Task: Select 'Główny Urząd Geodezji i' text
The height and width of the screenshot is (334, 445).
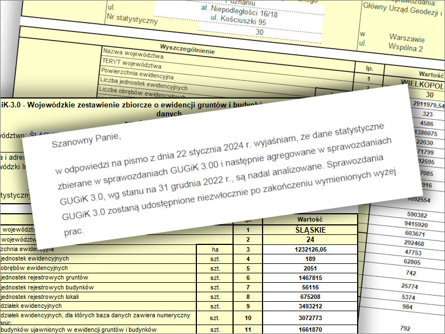Action: pyautogui.click(x=403, y=9)
